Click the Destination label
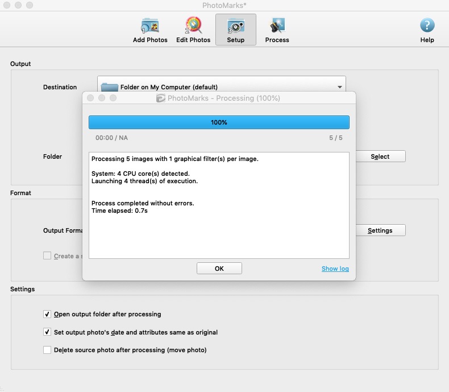 [x=60, y=87]
